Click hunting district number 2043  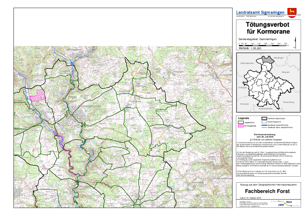[x=121, y=179]
